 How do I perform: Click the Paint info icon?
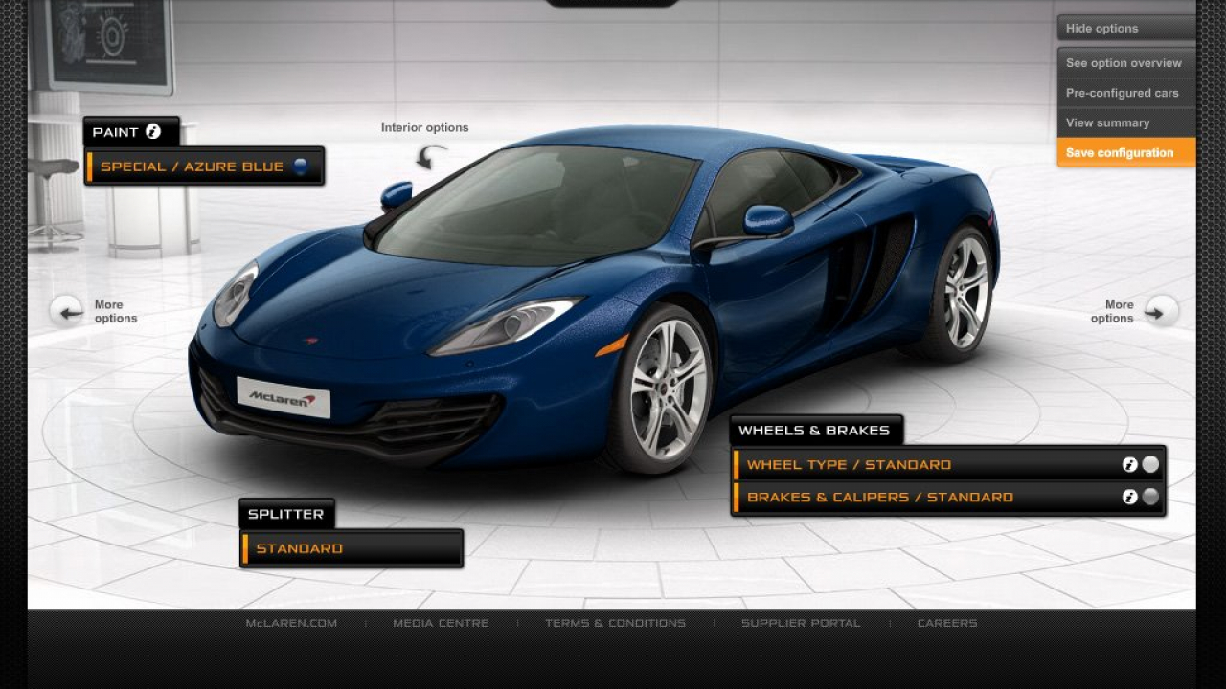click(153, 132)
